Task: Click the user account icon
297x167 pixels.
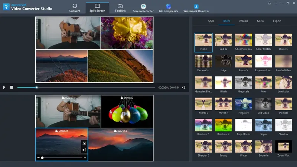Action: point(270,3)
